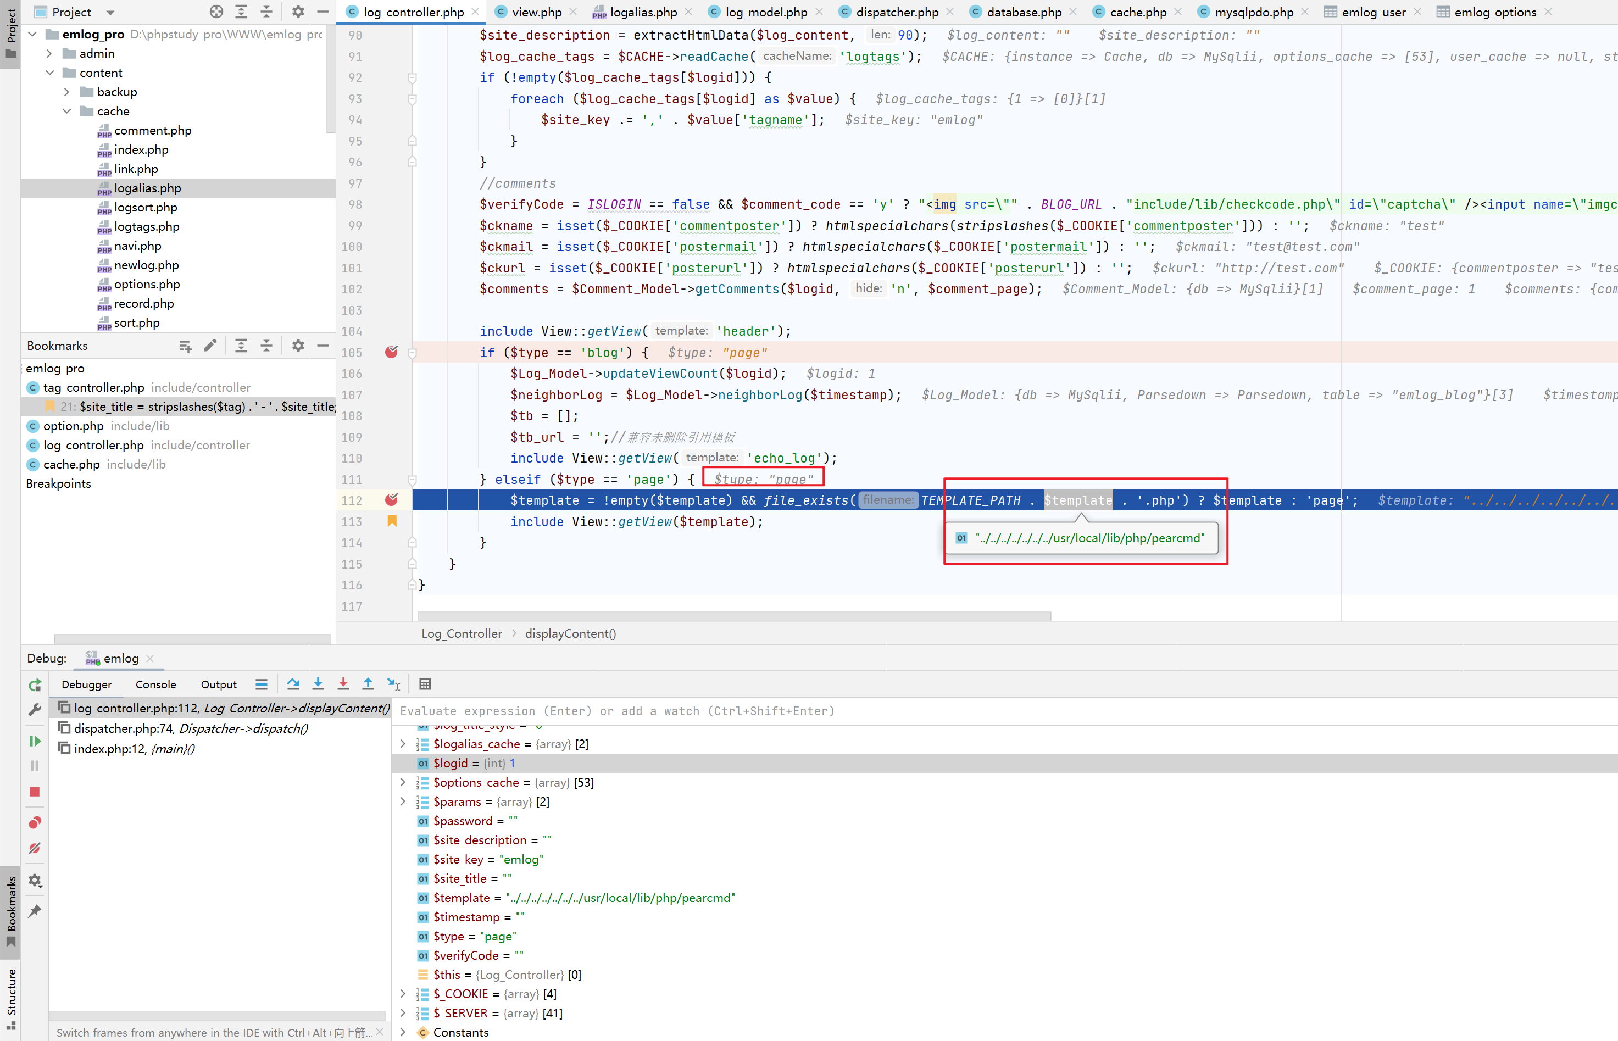Click the Step Over debugger icon
Screen dimensions: 1618x1041
(293, 684)
